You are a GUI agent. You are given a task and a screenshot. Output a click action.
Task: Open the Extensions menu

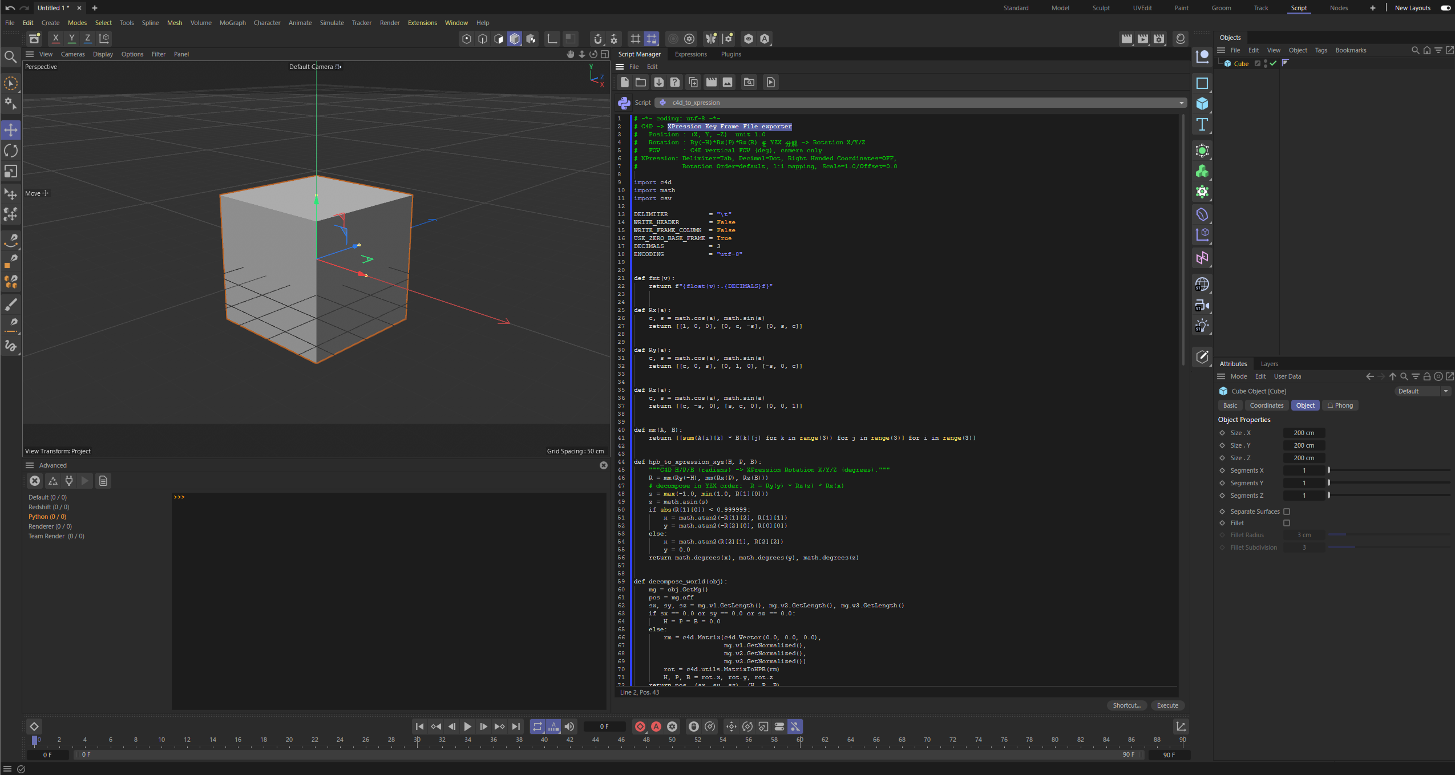[x=422, y=23]
